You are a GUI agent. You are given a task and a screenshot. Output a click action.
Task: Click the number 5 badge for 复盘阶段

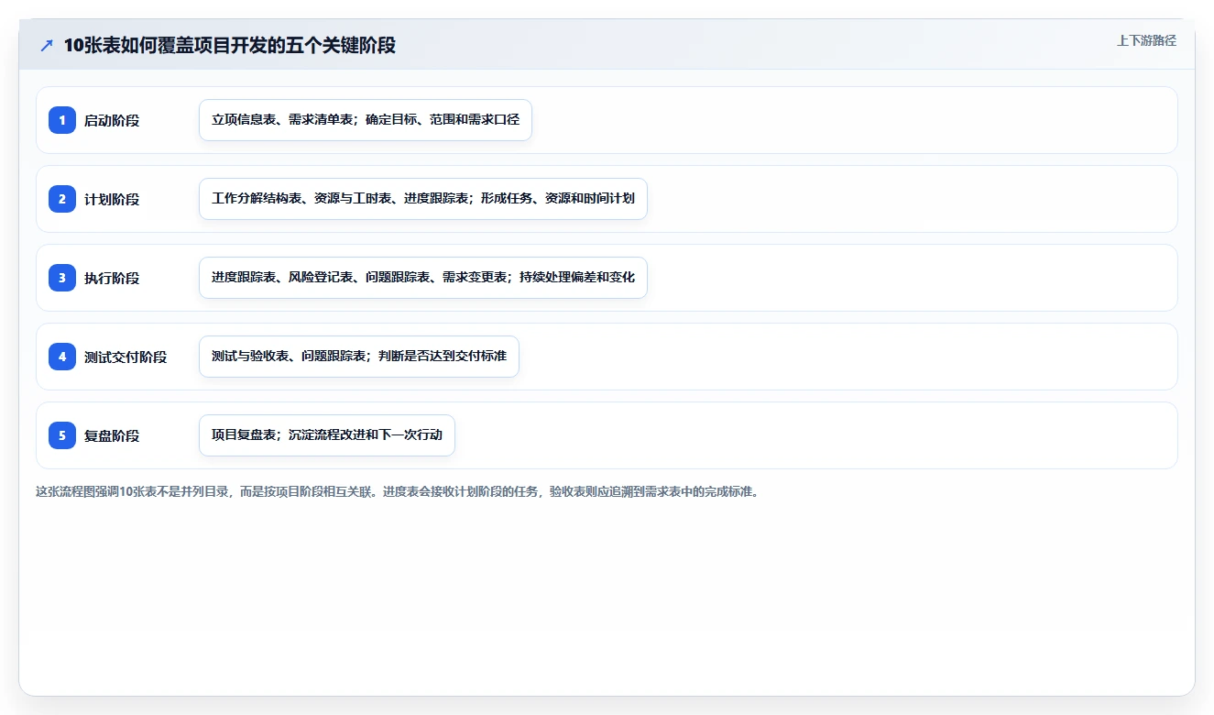[x=62, y=435]
